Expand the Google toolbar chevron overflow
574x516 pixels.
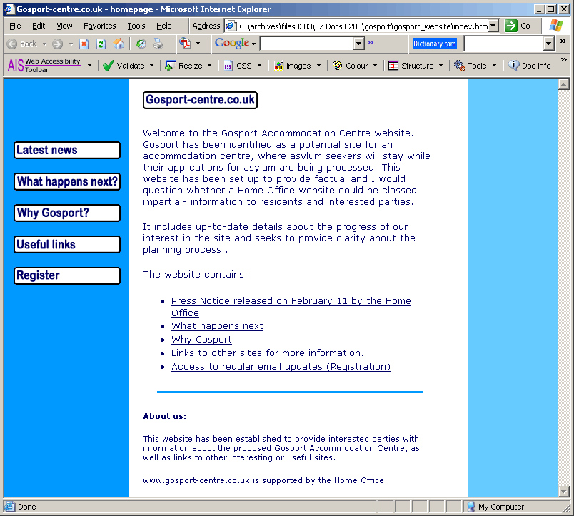[371, 42]
